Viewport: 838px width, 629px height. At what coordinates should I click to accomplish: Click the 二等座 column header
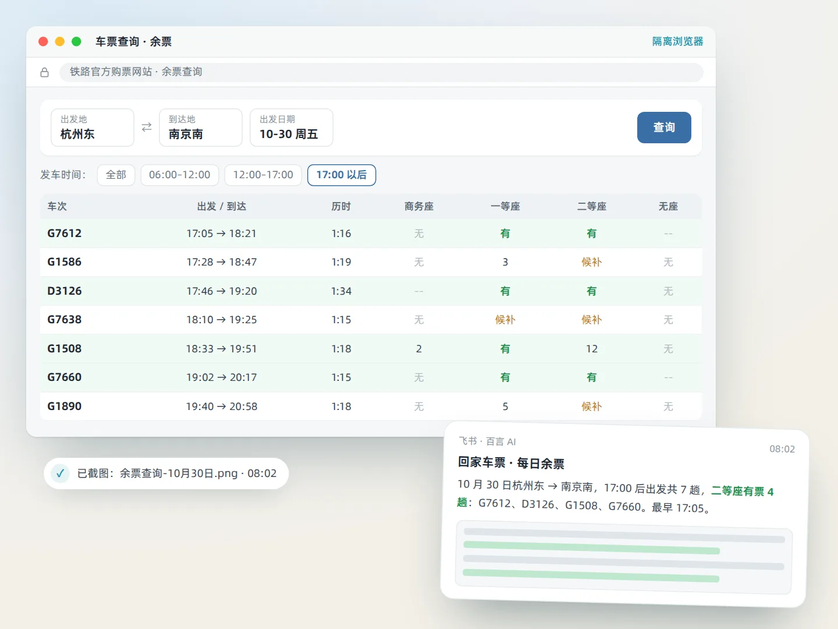tap(592, 206)
